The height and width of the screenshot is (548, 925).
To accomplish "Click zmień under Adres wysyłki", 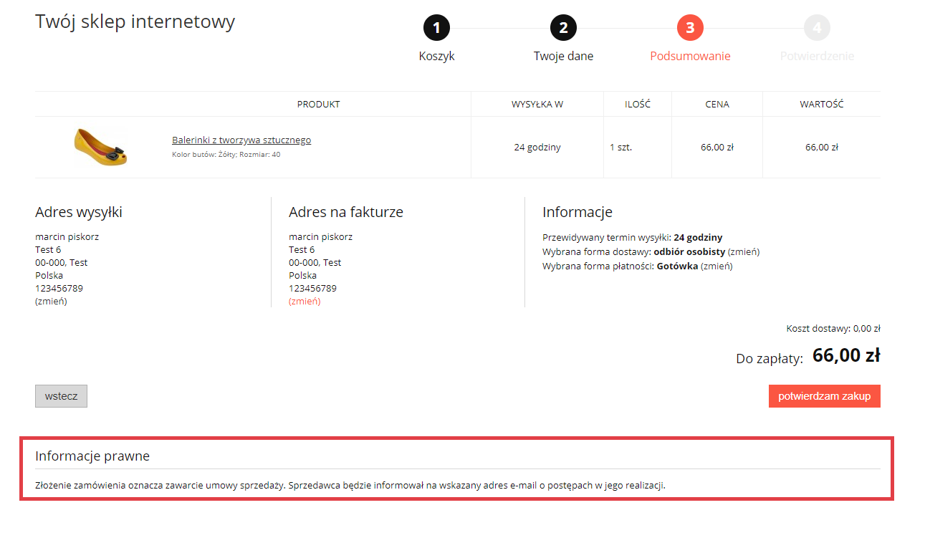I will 51,302.
